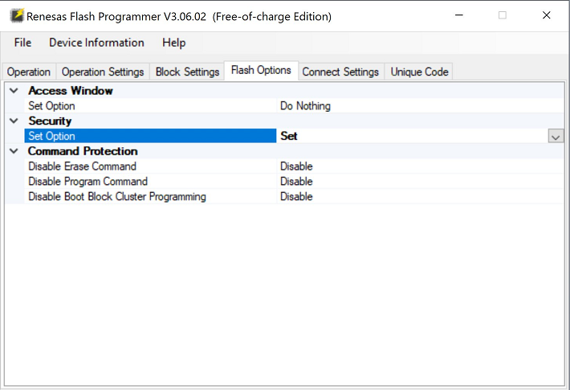Click the Disable value for Program Command
Image resolution: width=570 pixels, height=390 pixels.
pos(296,182)
